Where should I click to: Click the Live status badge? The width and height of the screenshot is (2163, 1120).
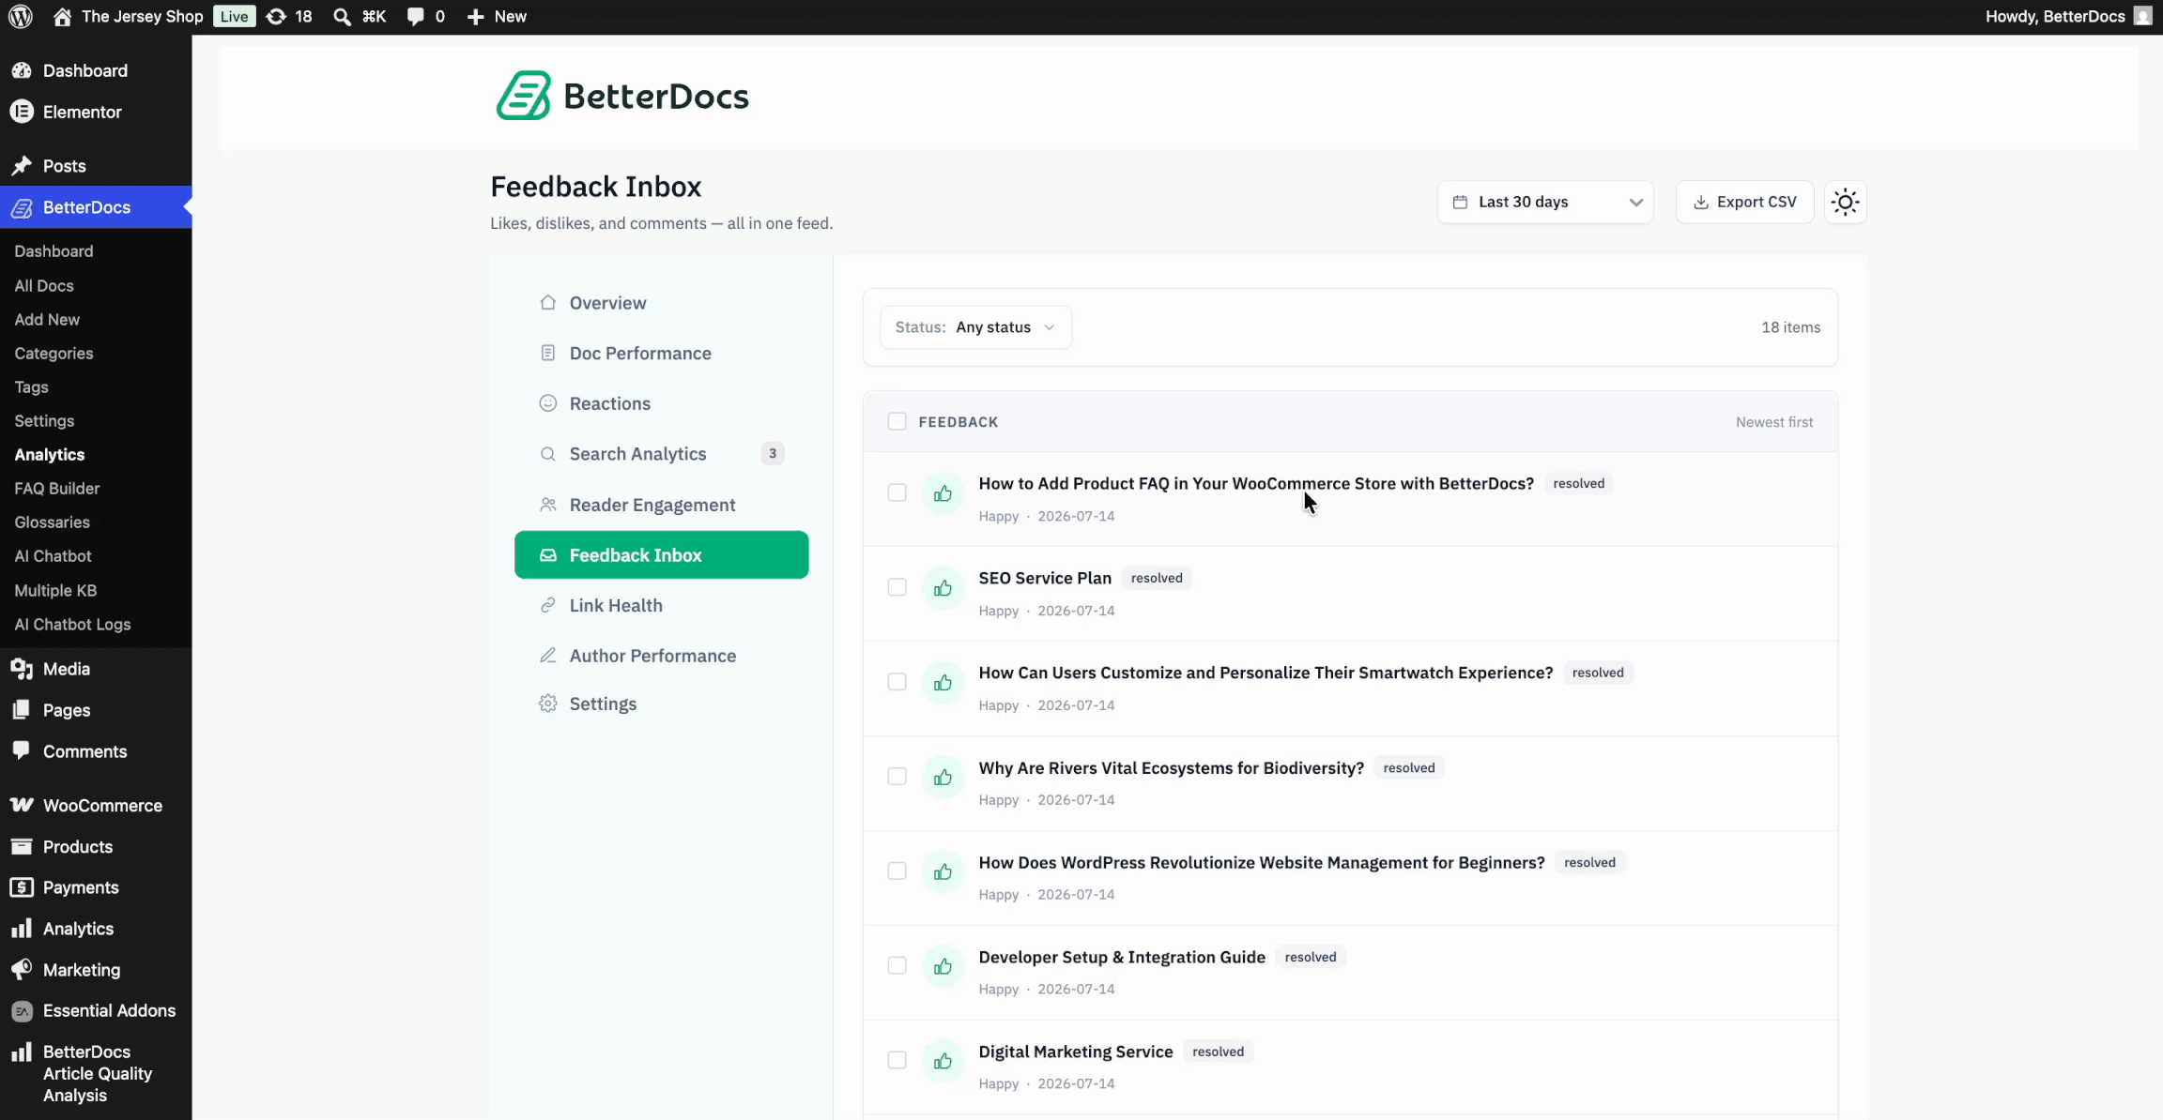click(234, 17)
